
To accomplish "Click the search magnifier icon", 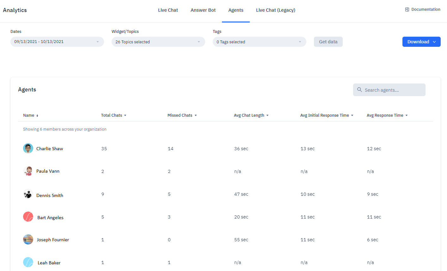I will [359, 90].
